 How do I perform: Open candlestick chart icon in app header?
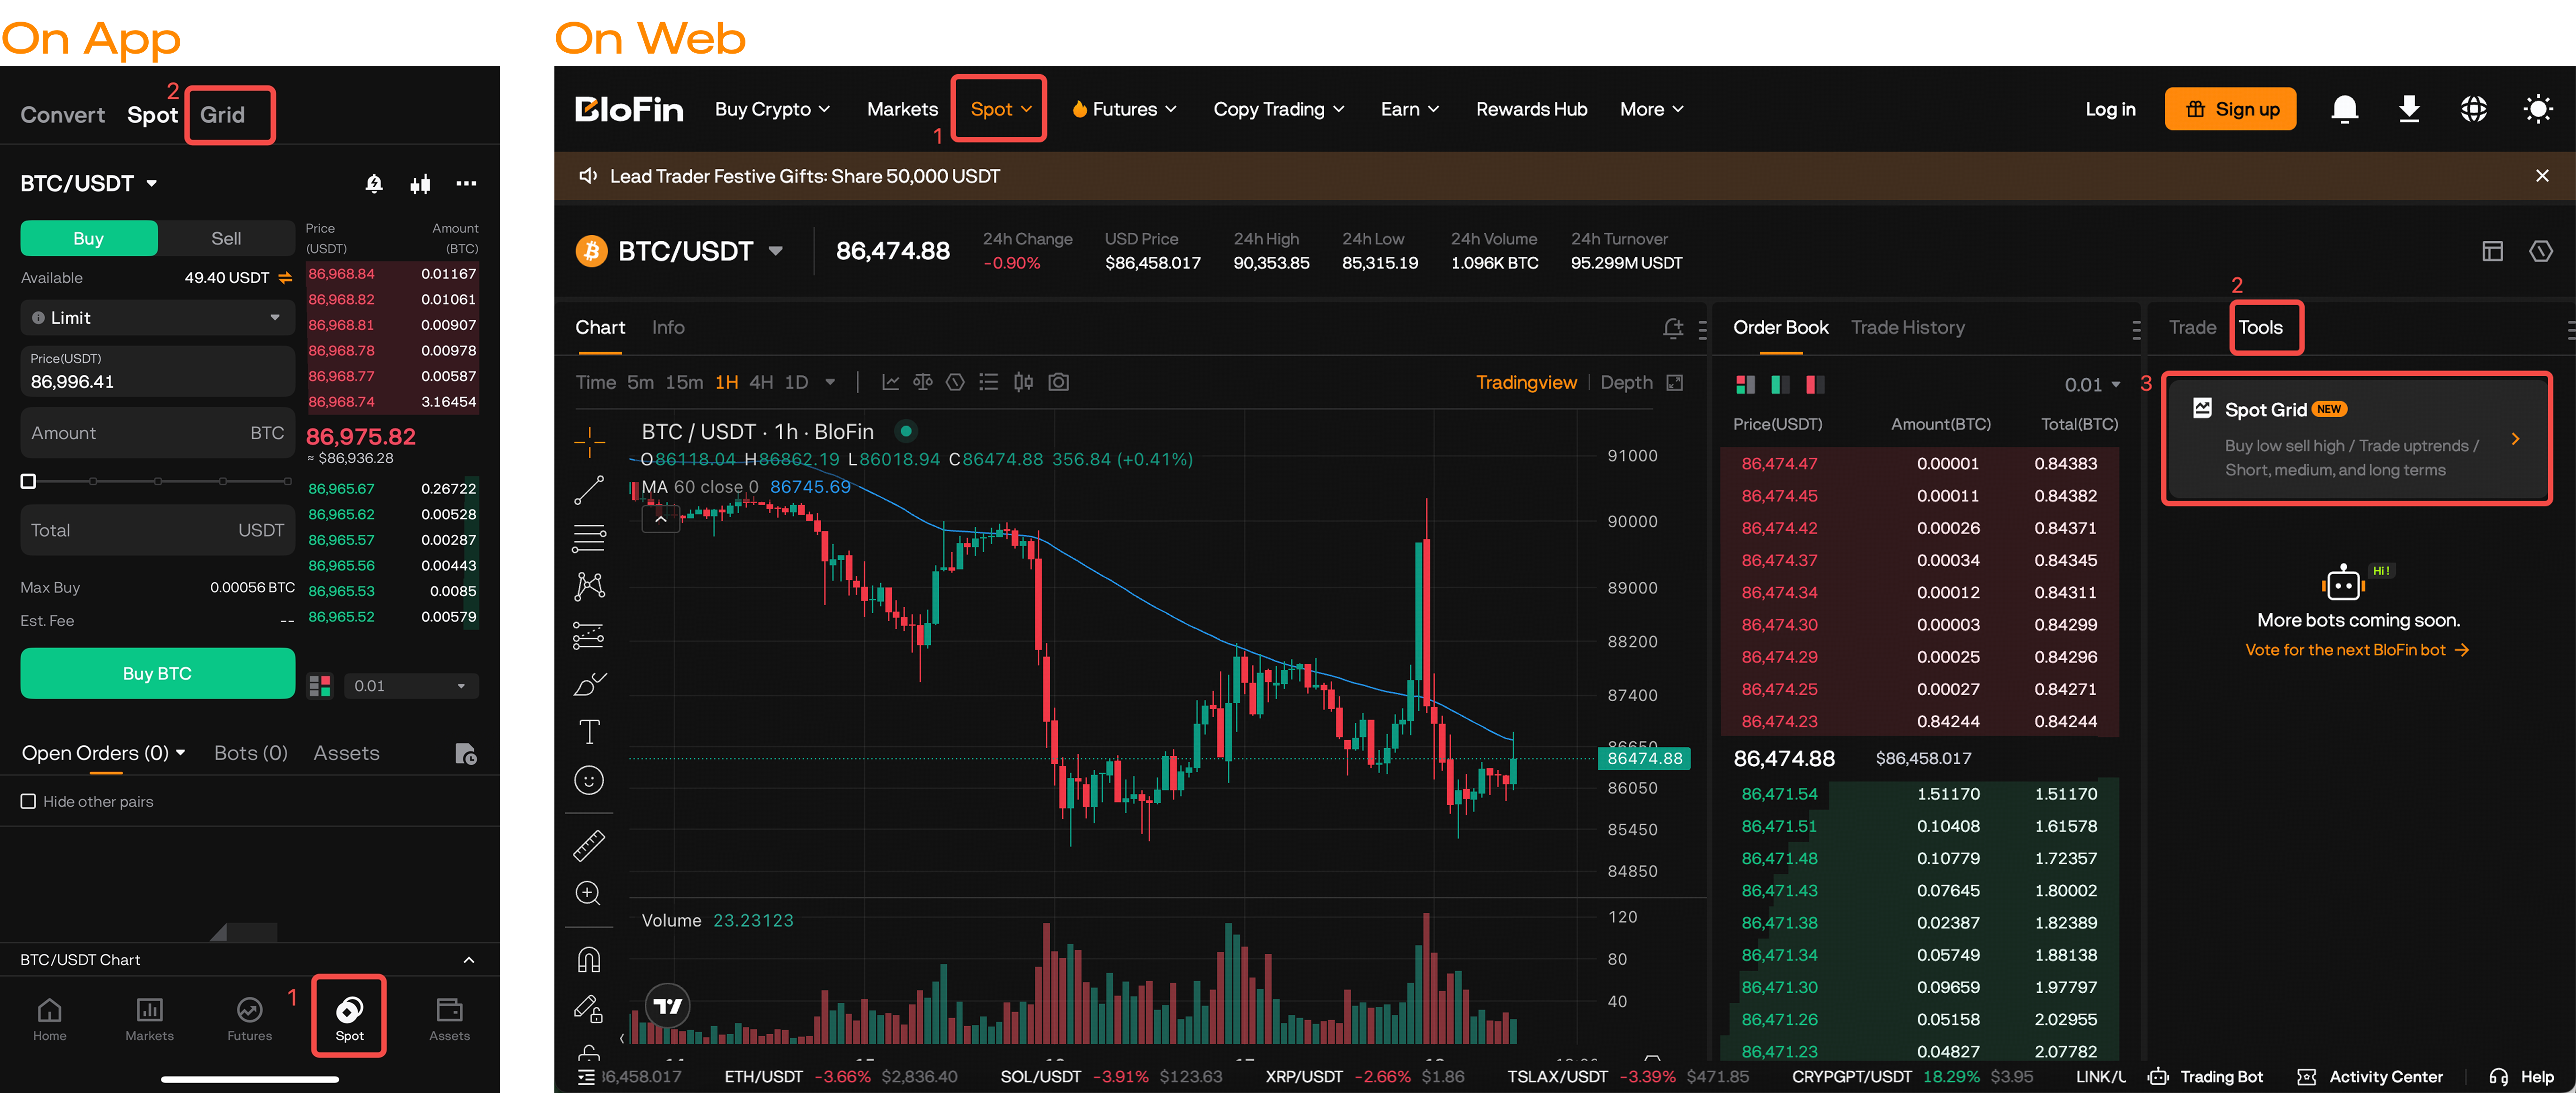tap(420, 183)
